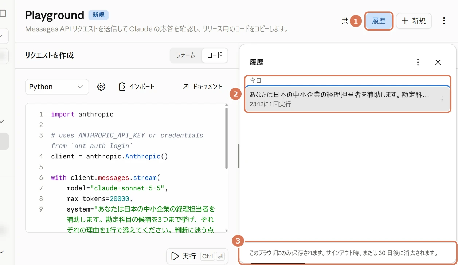Switch to the コード tab
The image size is (458, 265).
215,55
